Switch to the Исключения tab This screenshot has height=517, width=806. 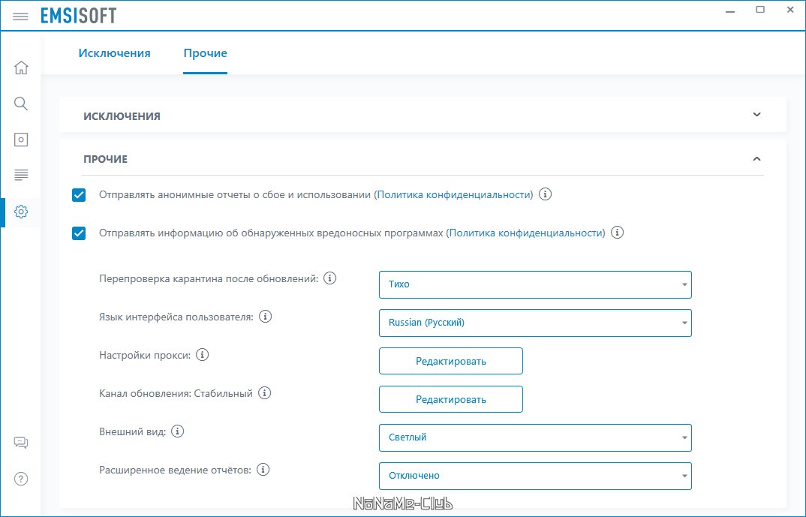coord(114,53)
